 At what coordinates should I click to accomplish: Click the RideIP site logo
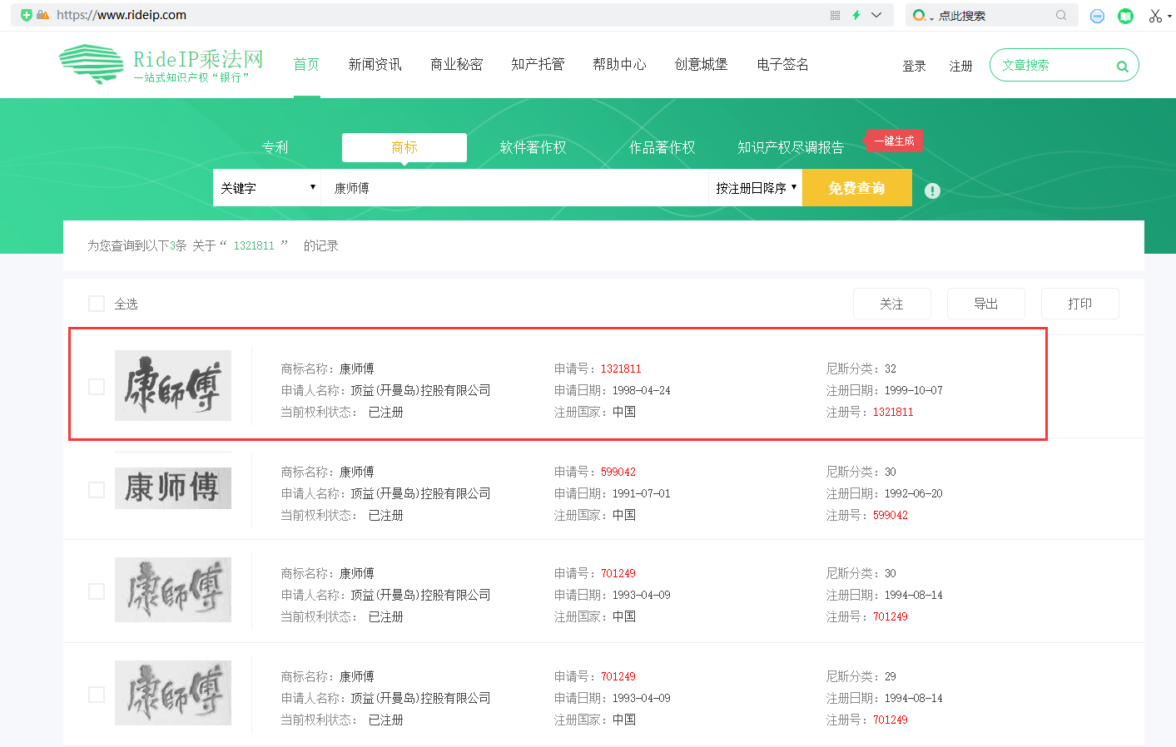pyautogui.click(x=161, y=64)
